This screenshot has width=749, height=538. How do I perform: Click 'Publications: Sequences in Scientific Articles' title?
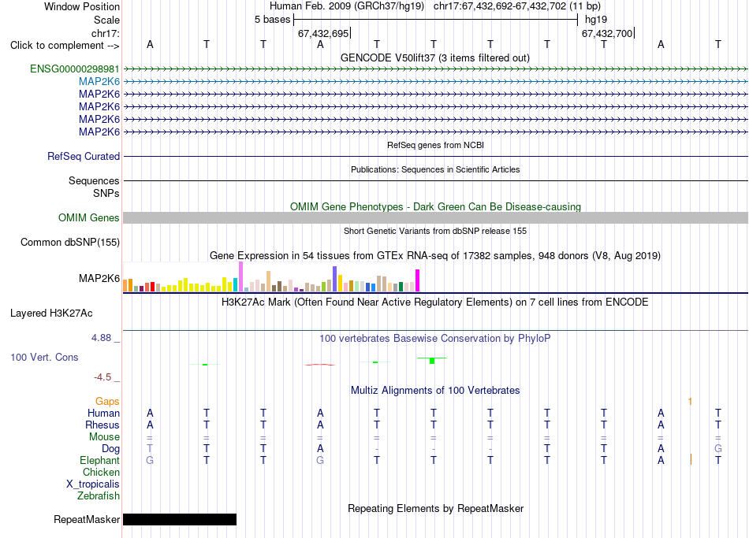tap(435, 169)
